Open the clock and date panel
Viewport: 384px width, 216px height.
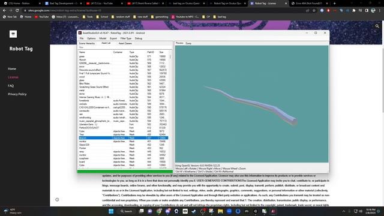(371, 211)
